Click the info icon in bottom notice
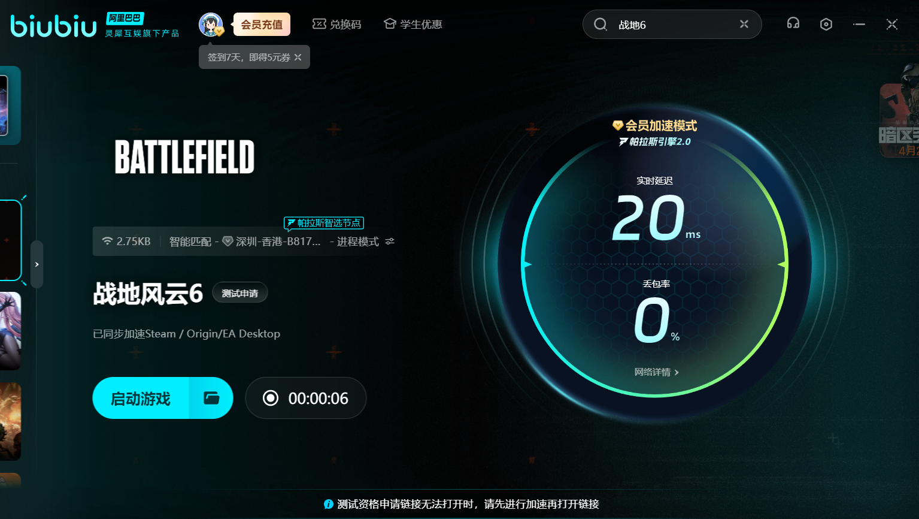This screenshot has height=519, width=919. pos(328,504)
